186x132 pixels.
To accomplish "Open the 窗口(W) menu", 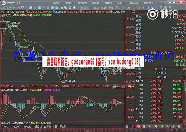I will tap(134, 3).
